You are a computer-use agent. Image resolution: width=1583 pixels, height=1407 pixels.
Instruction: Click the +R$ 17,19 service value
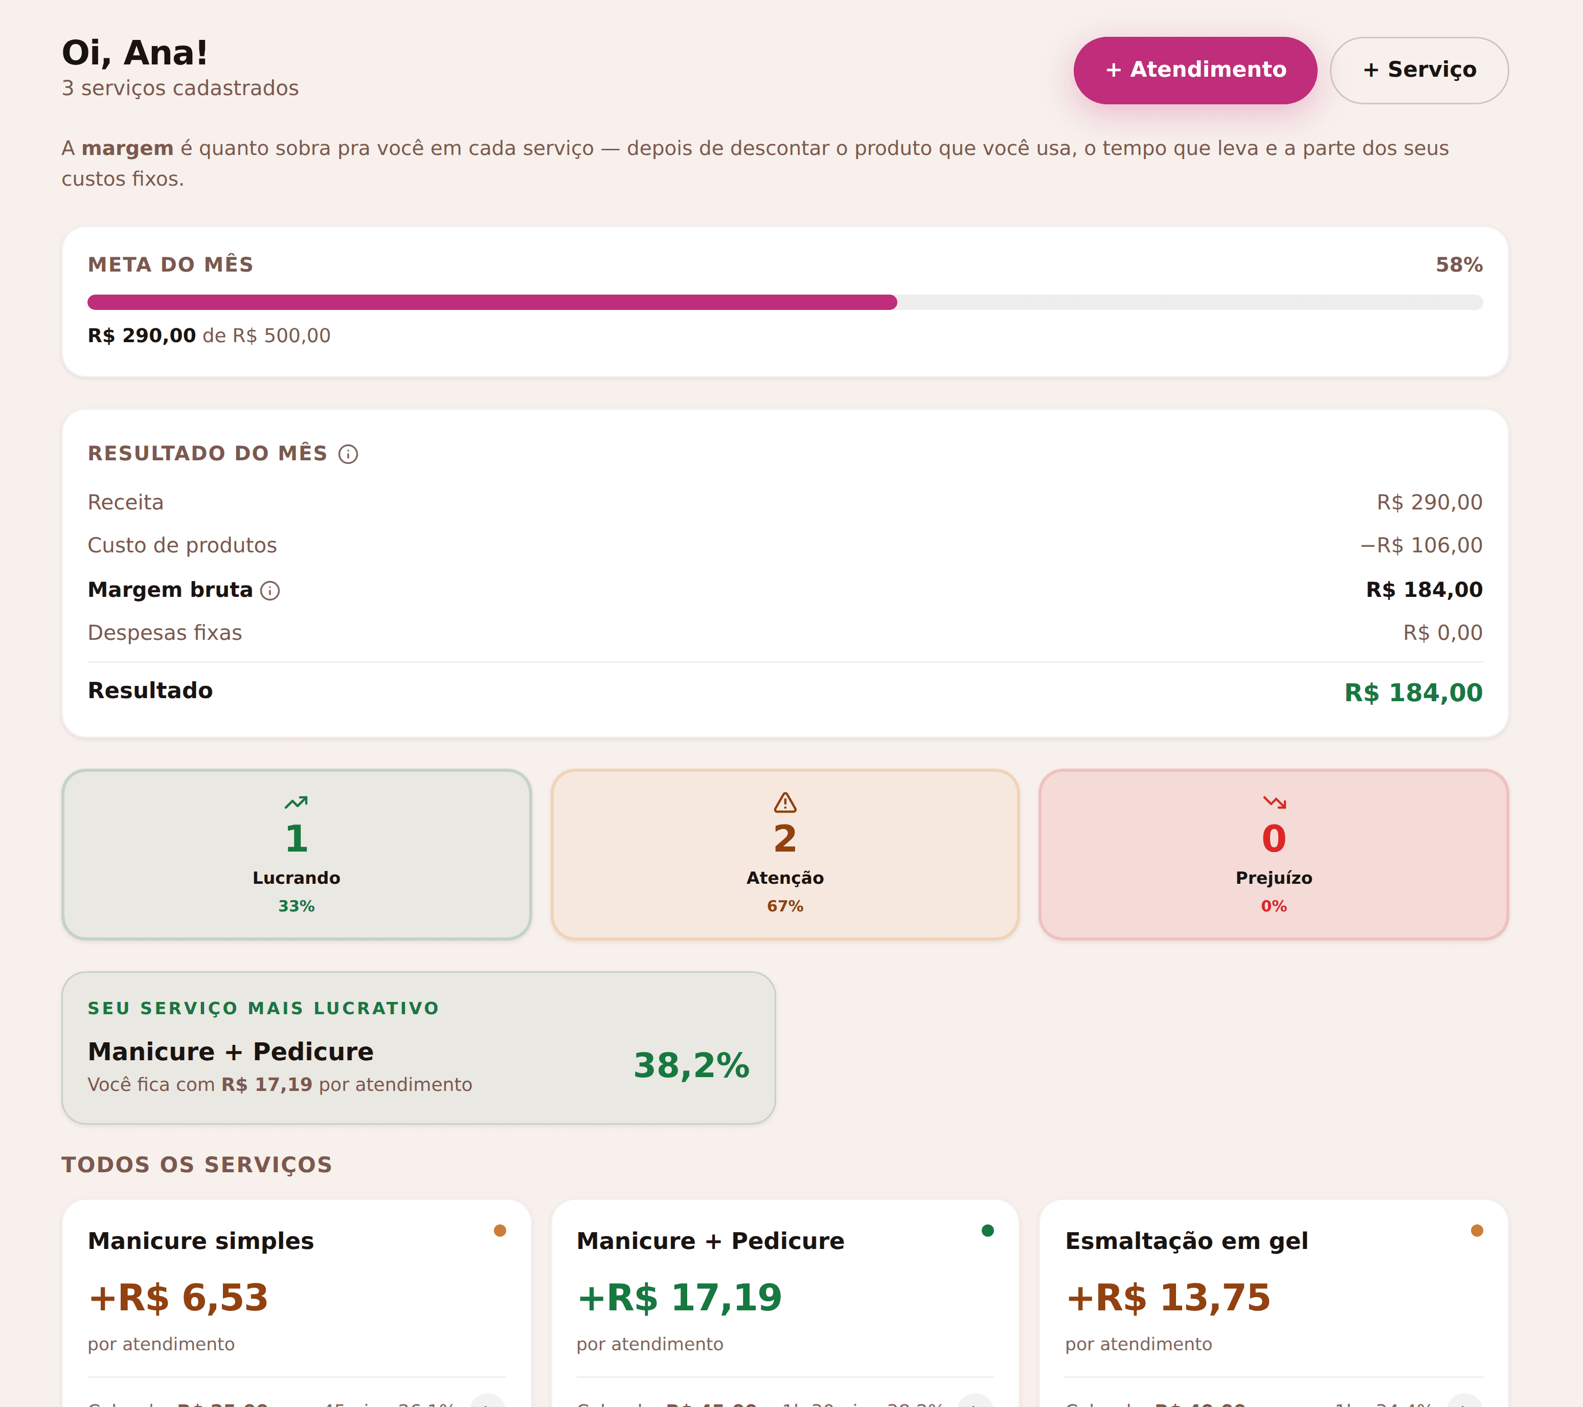click(x=679, y=1298)
